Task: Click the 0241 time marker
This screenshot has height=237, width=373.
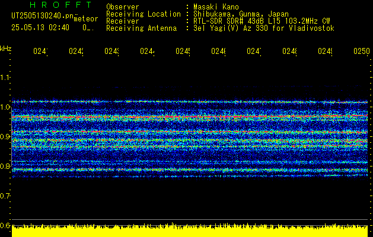Action: point(40,51)
